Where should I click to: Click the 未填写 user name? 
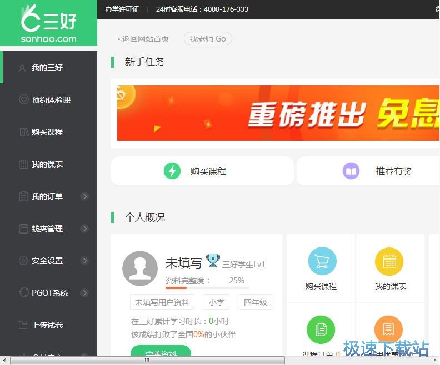(183, 263)
